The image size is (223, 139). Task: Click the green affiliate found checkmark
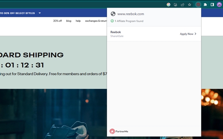point(112,21)
